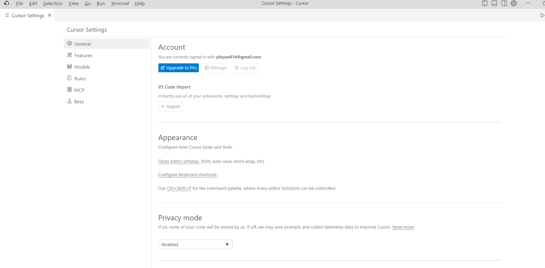The width and height of the screenshot is (545, 268).
Task: Open General settings section
Action: click(x=107, y=44)
